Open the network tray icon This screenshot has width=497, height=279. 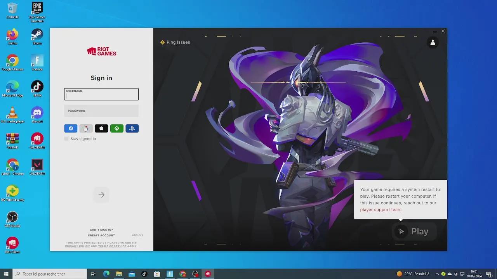462,274
